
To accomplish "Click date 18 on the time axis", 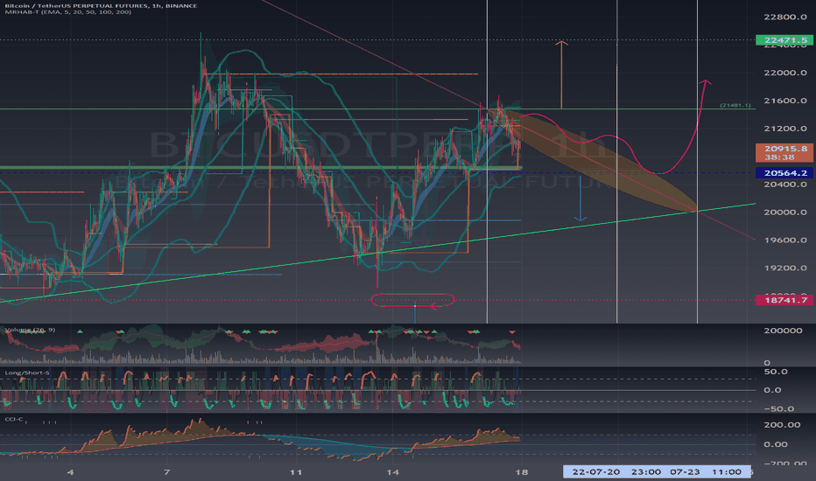I will (522, 472).
